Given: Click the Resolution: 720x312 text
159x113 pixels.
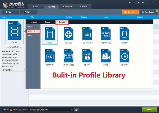Looking at the screenshot, I should pos(10,60).
